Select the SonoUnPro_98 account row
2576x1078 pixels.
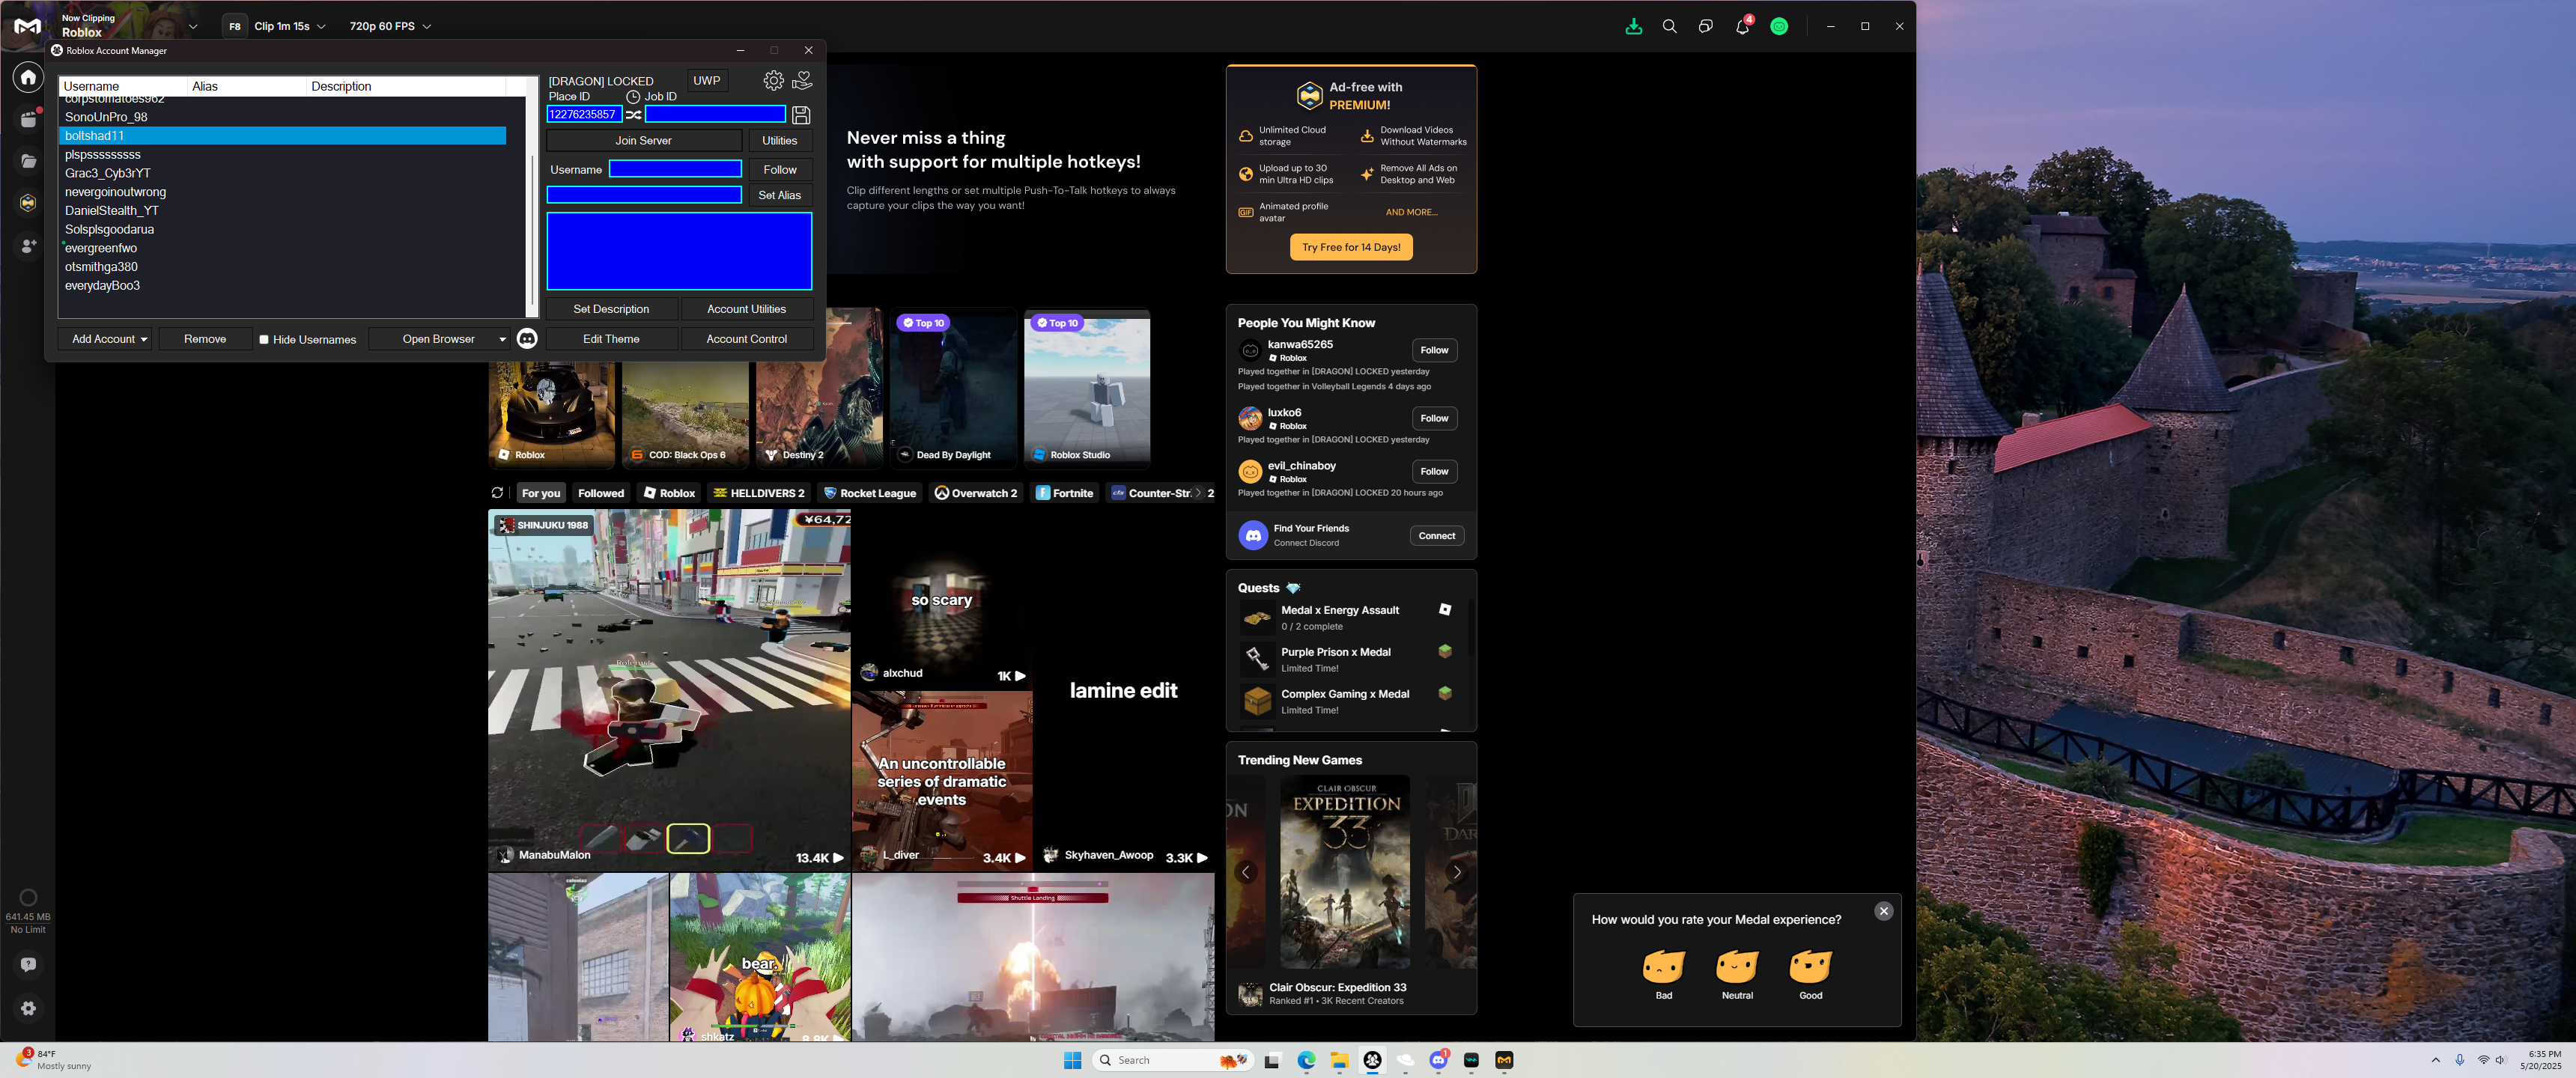point(283,117)
